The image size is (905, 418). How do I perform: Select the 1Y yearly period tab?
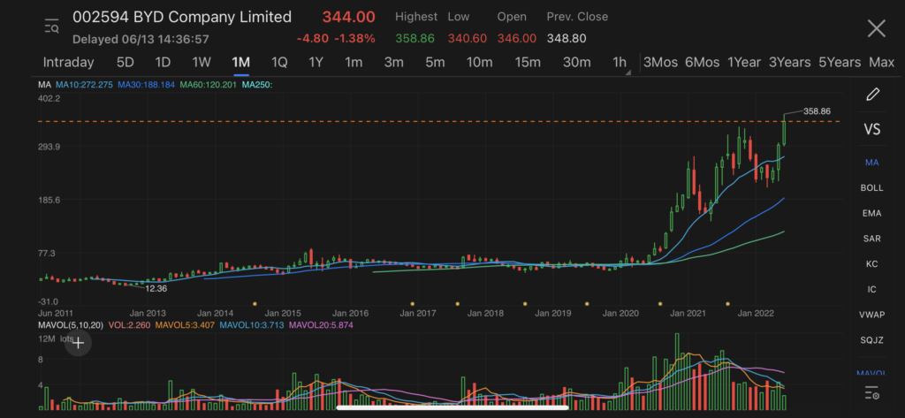316,63
